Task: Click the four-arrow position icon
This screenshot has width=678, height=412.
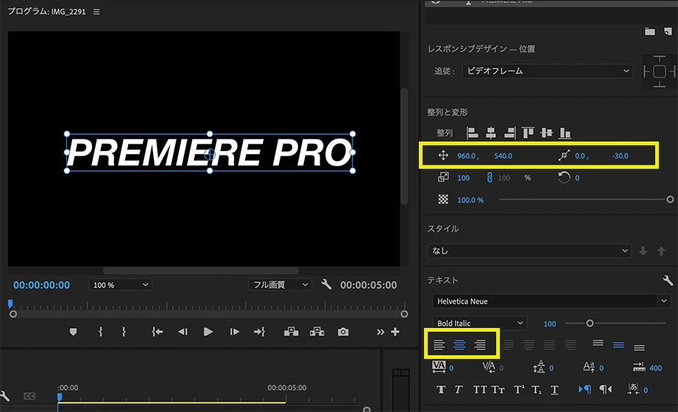Action: click(443, 156)
